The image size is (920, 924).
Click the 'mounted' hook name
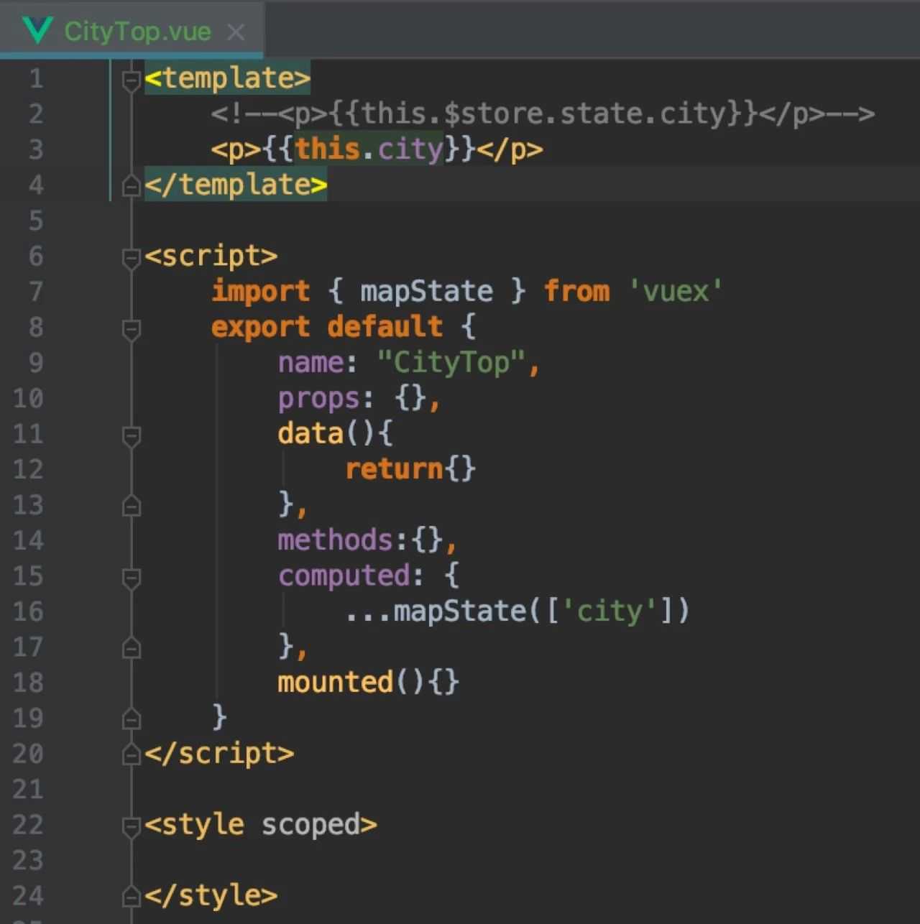[336, 682]
